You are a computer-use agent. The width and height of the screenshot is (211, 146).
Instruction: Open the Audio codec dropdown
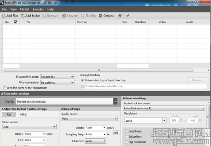click(89, 118)
